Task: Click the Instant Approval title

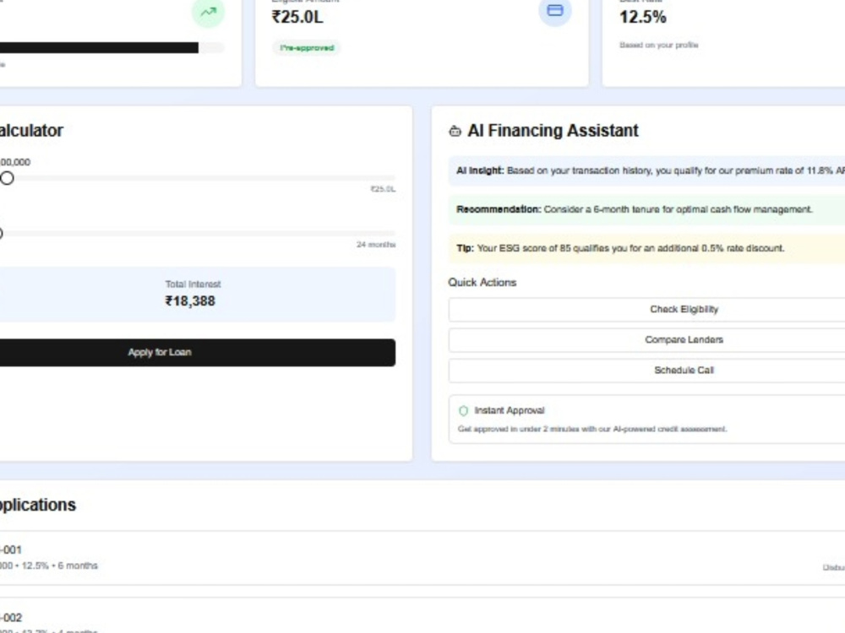Action: [x=510, y=411]
